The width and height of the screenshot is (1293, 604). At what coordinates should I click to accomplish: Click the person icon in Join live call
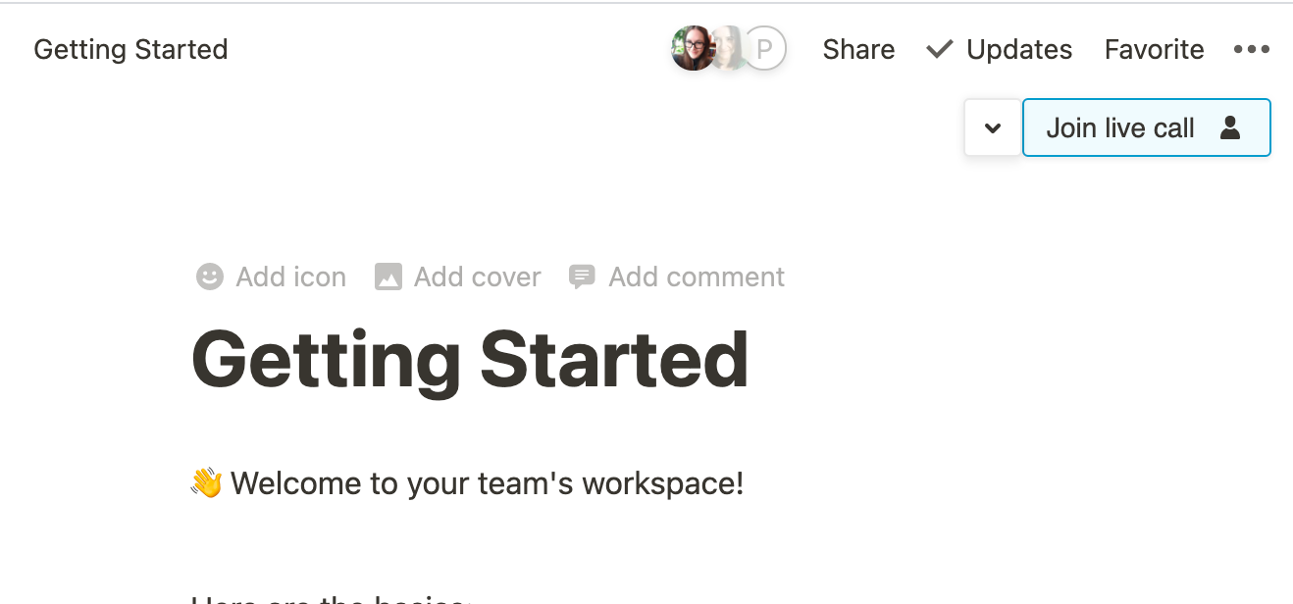click(1229, 127)
